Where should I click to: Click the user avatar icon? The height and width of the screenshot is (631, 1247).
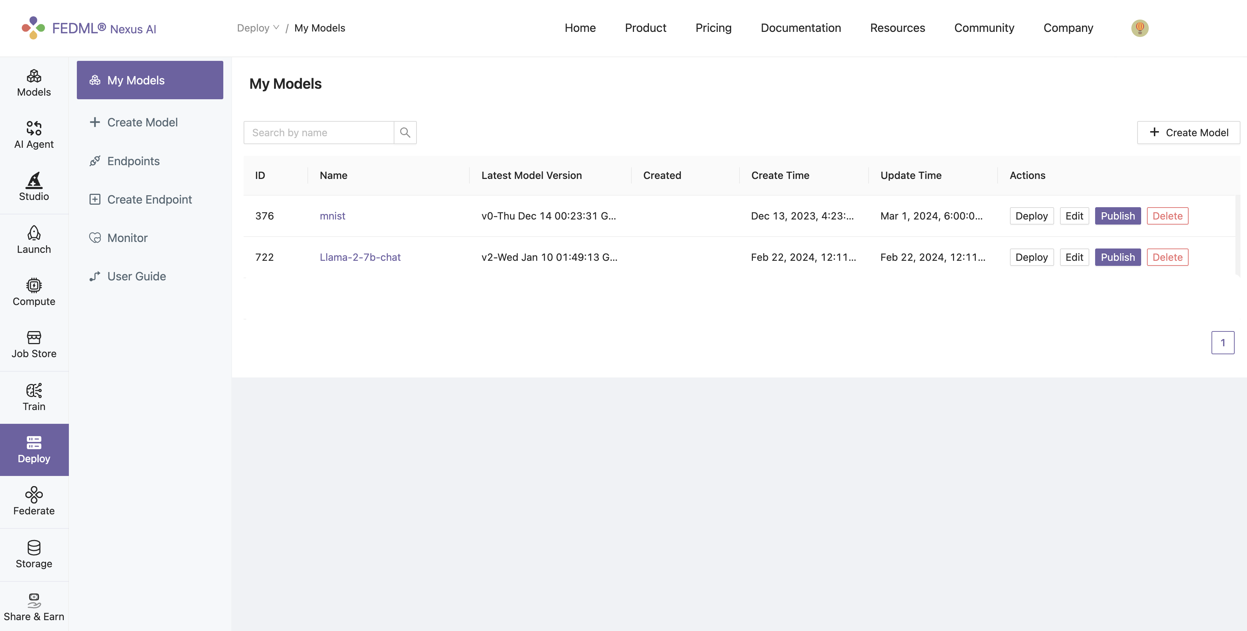click(x=1140, y=28)
